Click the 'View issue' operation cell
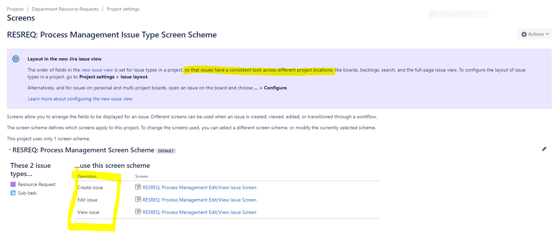559x240 pixels. [x=88, y=212]
